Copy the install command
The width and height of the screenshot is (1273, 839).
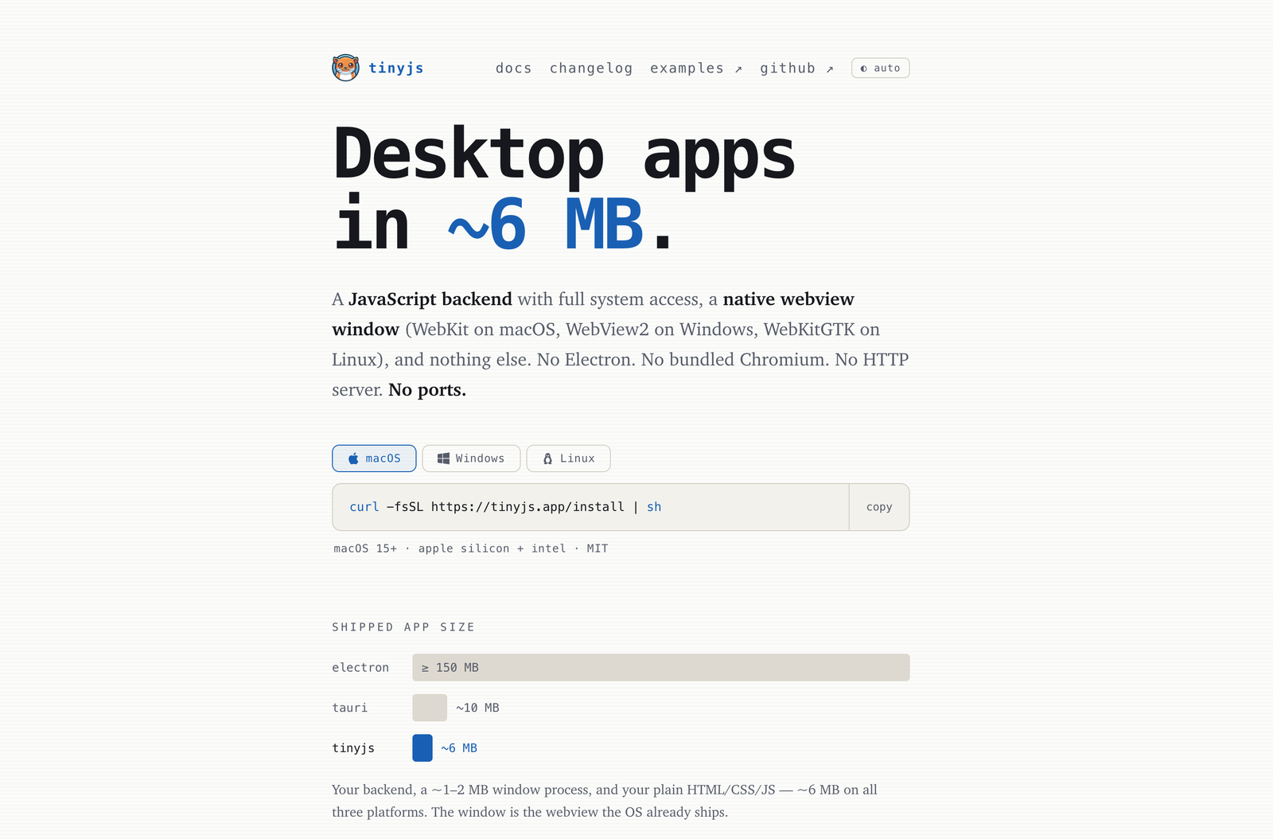[879, 507]
